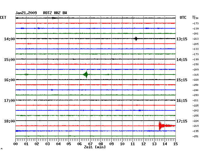This screenshot has width=200, height=152.
Task: Select the CET label at left
Action: (3, 18)
